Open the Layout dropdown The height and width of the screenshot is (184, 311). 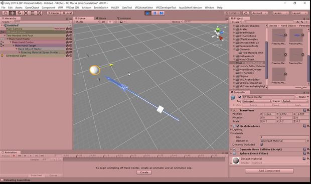(299, 13)
